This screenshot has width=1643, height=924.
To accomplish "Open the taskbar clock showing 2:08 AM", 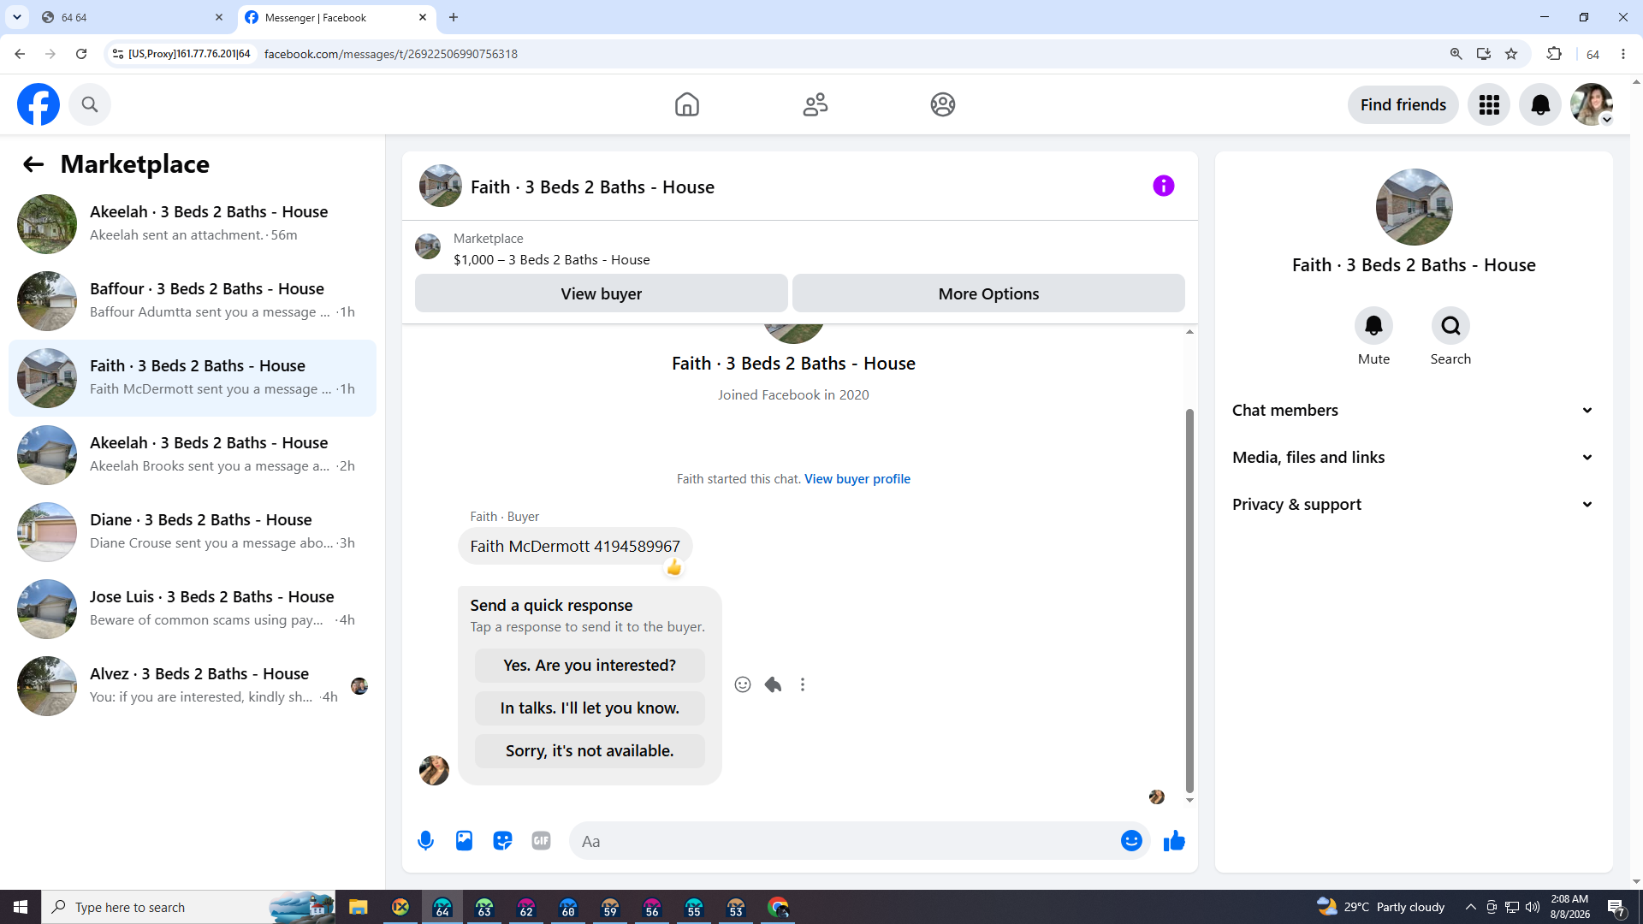I will pos(1570,907).
